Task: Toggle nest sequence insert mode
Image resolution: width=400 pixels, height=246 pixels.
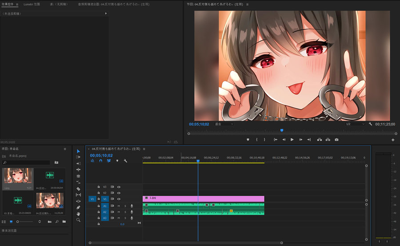Action: pyautogui.click(x=92, y=161)
